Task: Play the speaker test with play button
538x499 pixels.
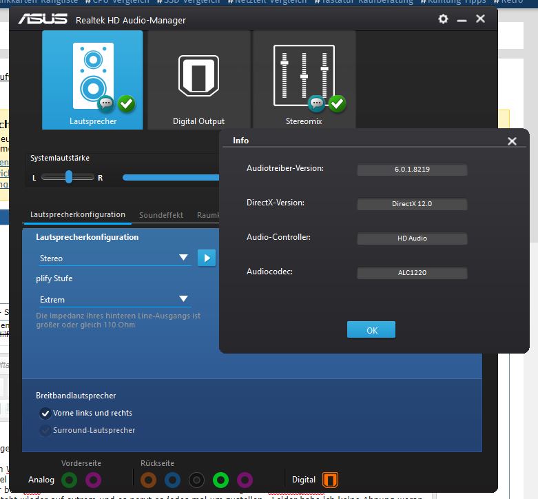Action: (207, 258)
